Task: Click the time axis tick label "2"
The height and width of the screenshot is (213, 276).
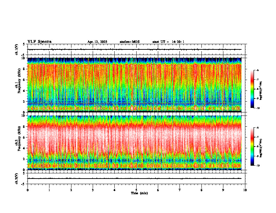Action: 71,190
